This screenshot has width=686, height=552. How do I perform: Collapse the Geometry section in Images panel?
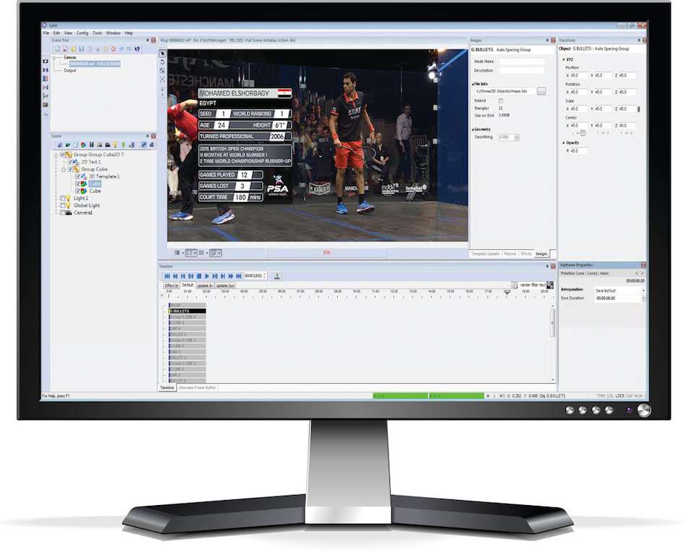[x=472, y=129]
